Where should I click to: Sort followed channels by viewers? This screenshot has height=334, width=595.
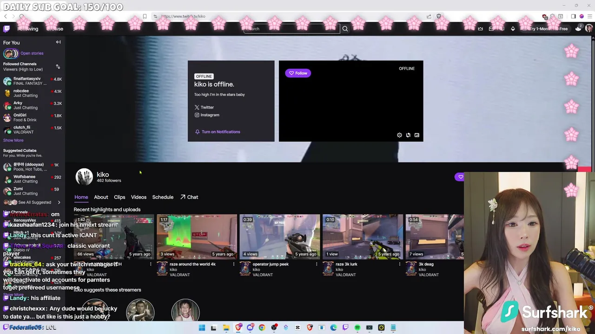58,67
